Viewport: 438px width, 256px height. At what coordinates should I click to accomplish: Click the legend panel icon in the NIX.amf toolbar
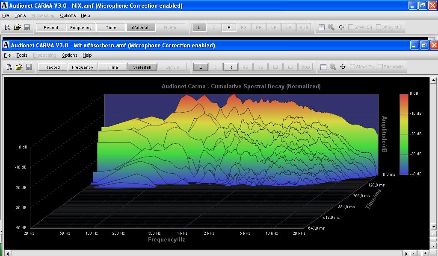[x=322, y=27]
